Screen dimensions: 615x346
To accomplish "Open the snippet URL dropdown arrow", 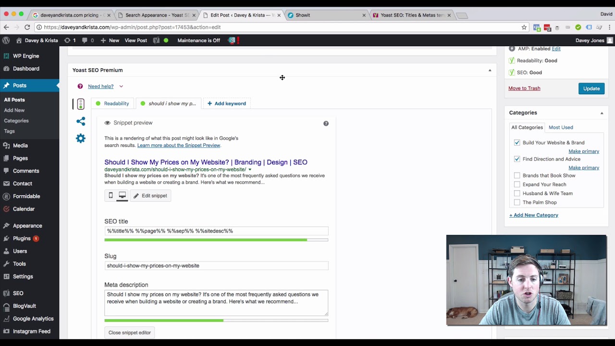I will [x=250, y=170].
